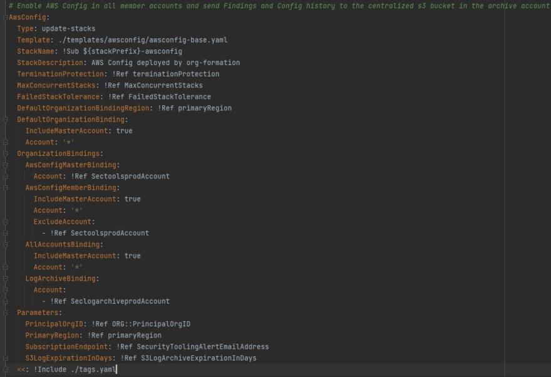Click the DefaultOrganizationBindingRegion key
This screenshot has height=377, width=551.
(x=81, y=108)
